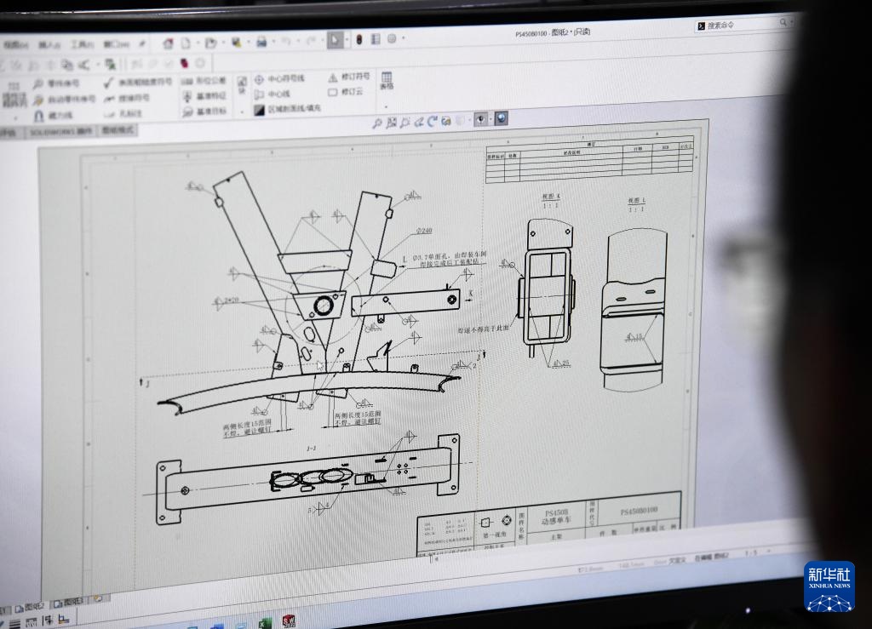This screenshot has width=872, height=629.
Task: Open Excel from the Windows taskbar
Action: 265,623
